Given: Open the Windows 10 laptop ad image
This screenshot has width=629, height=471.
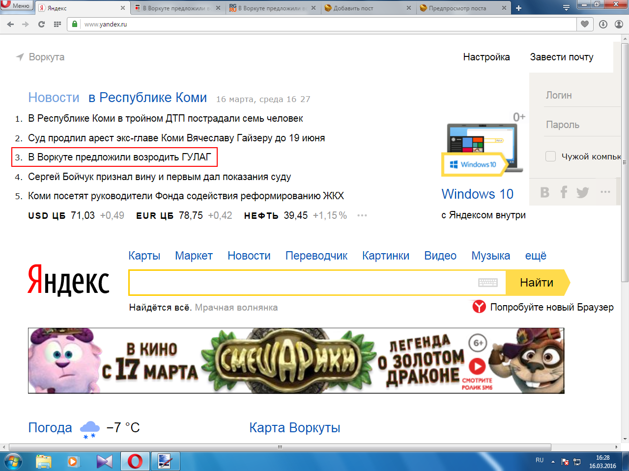Looking at the screenshot, I should [x=483, y=150].
